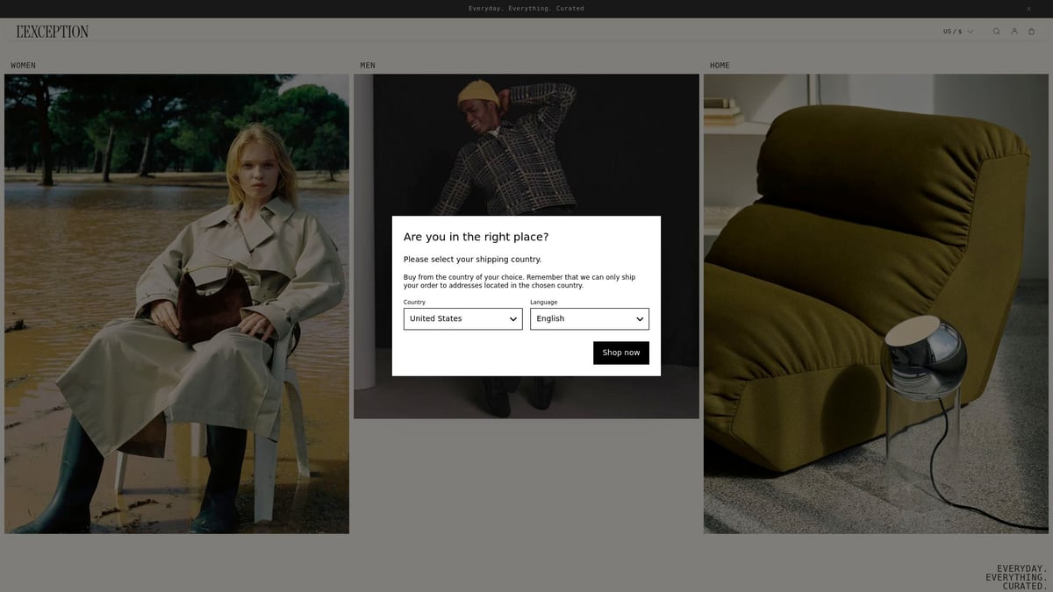Open the Language dropdown showing English
The width and height of the screenshot is (1053, 592).
589,319
